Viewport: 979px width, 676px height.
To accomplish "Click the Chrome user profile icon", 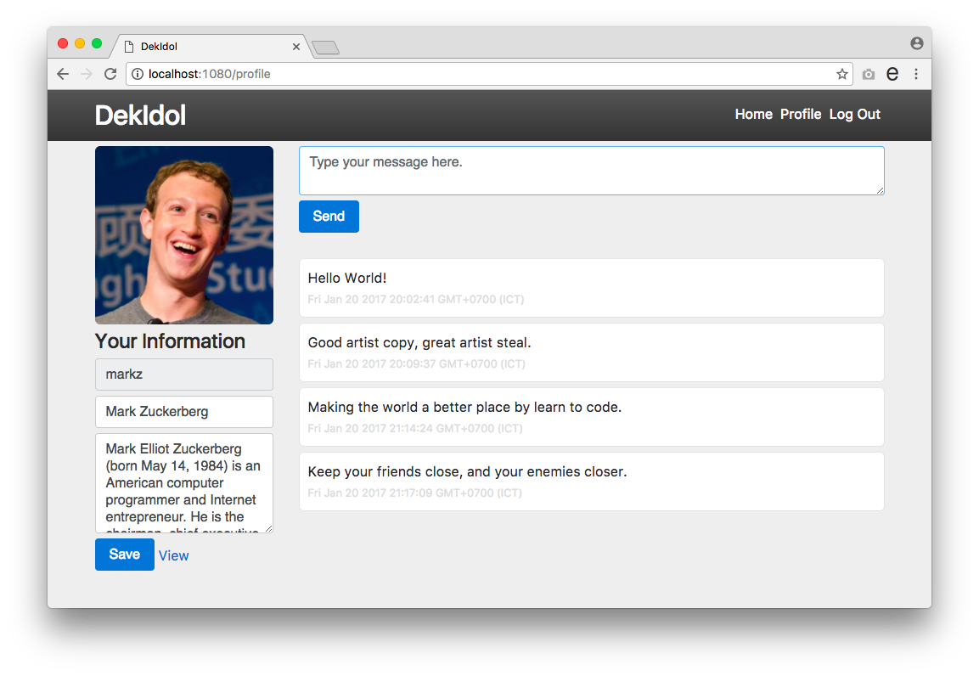I will [x=916, y=43].
